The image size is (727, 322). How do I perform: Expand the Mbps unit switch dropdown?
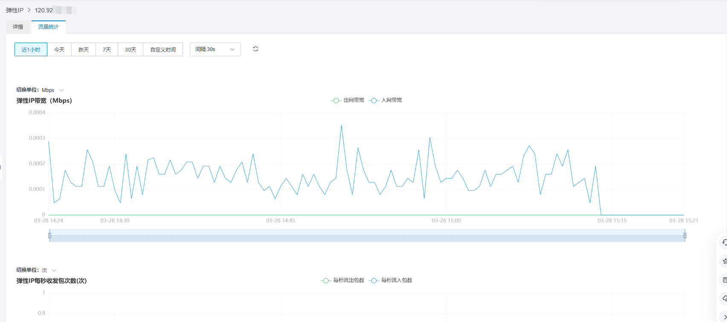point(52,90)
